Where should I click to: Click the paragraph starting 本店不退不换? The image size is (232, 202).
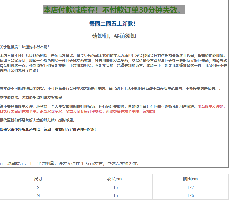[113, 63]
